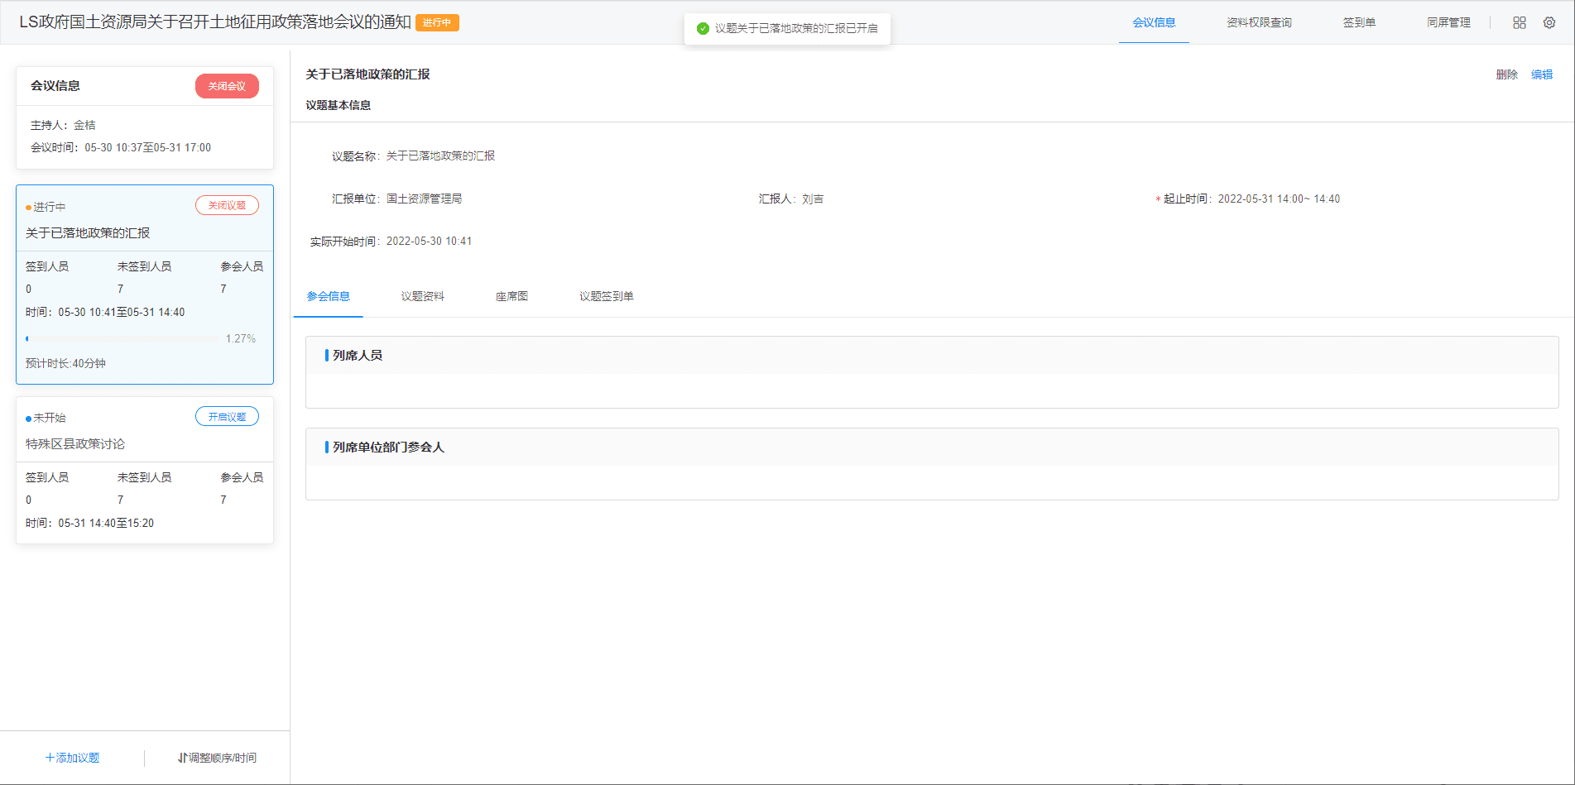
Task: Click notification text 议题关于已落地政策的汇报已开启
Action: pos(796,29)
